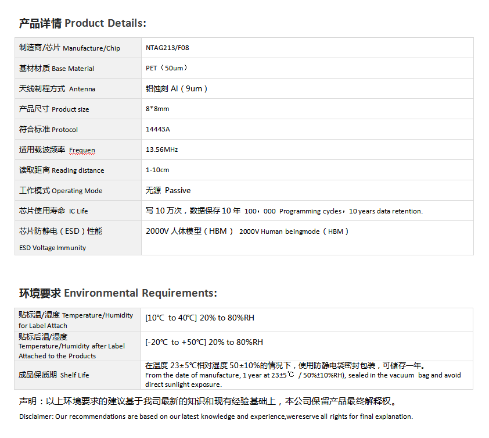Click the ESD Voltage Immunity label
The image size is (489, 438).
tap(52, 248)
